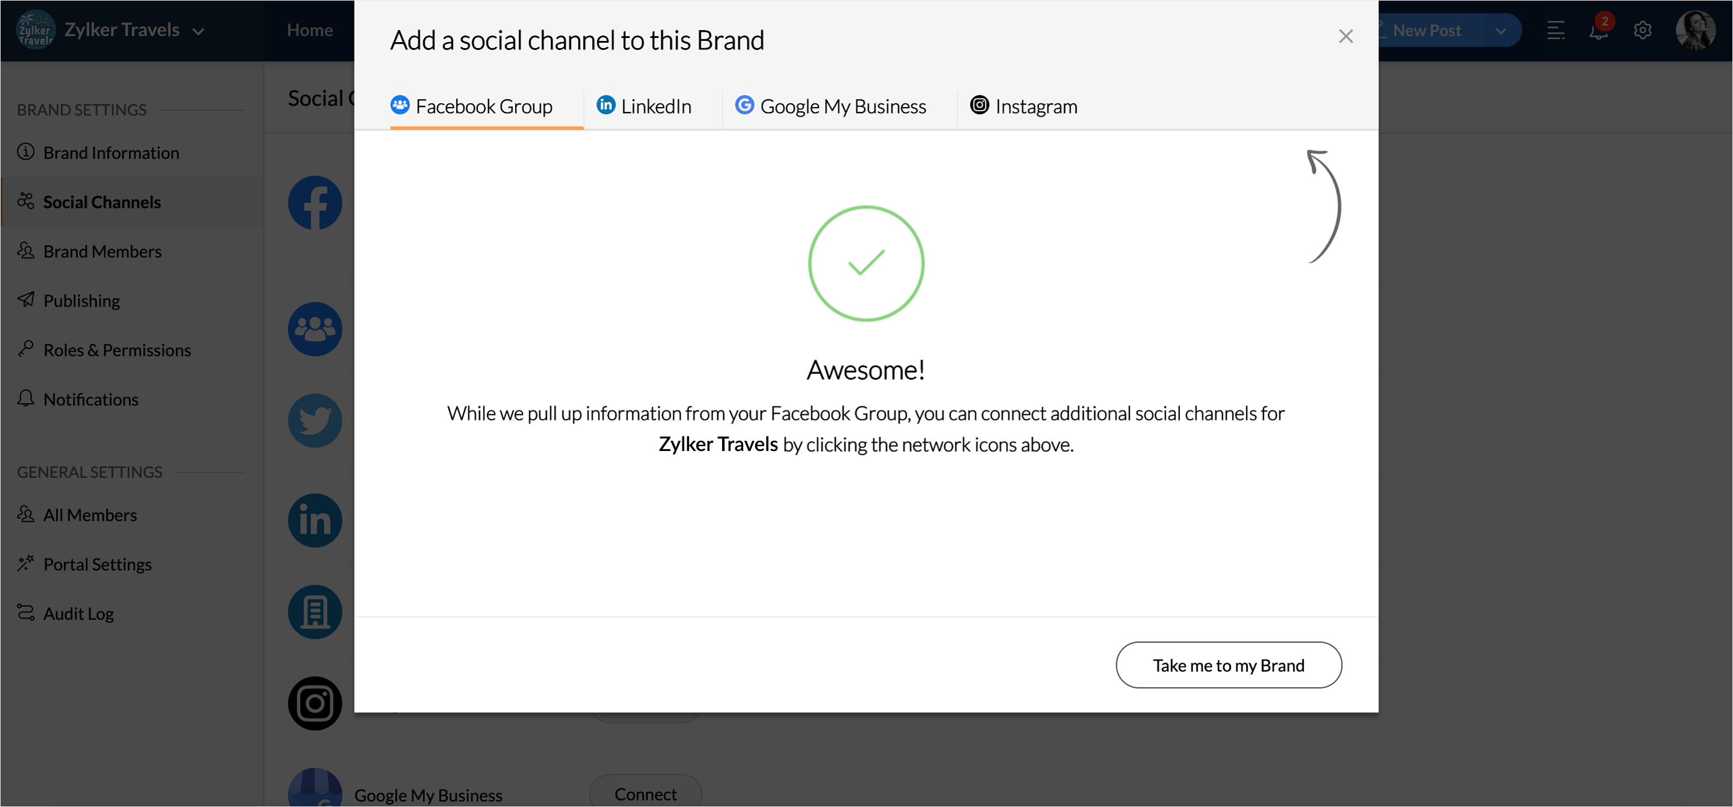Screen dimensions: 1733x807
Task: Click the Instagram channel icon
Action: point(315,703)
